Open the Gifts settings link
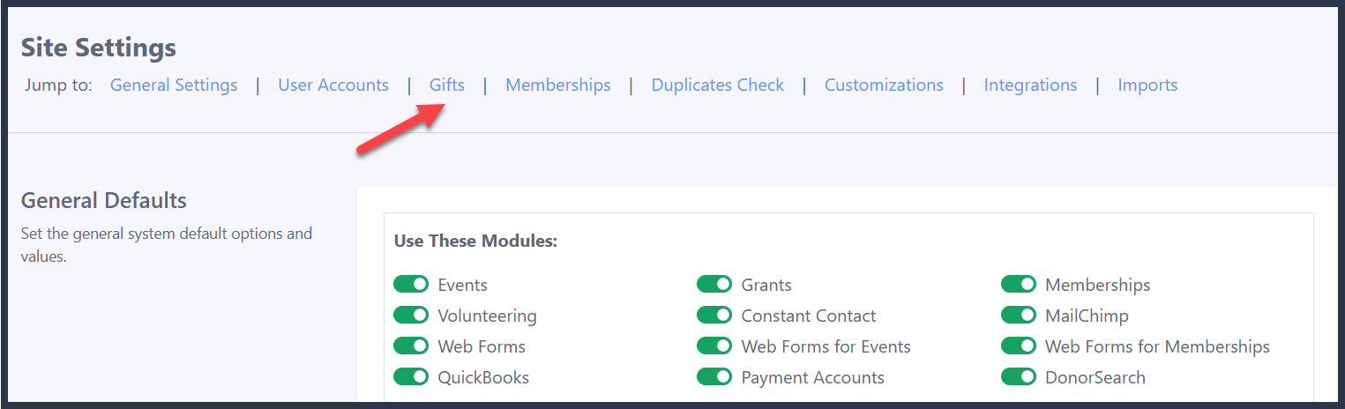 click(447, 86)
